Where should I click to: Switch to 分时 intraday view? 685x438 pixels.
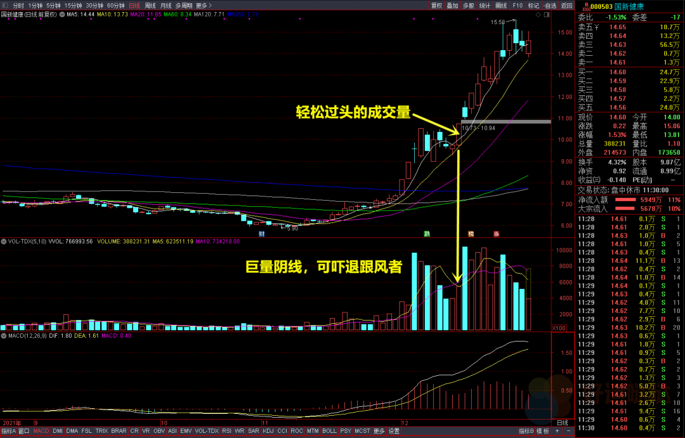coord(18,5)
